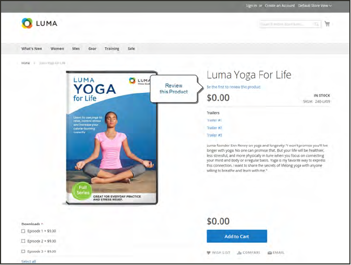Open the Training menu
The width and height of the screenshot is (351, 265).
[112, 49]
